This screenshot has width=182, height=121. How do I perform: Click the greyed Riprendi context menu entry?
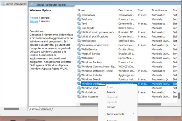coord(112,102)
